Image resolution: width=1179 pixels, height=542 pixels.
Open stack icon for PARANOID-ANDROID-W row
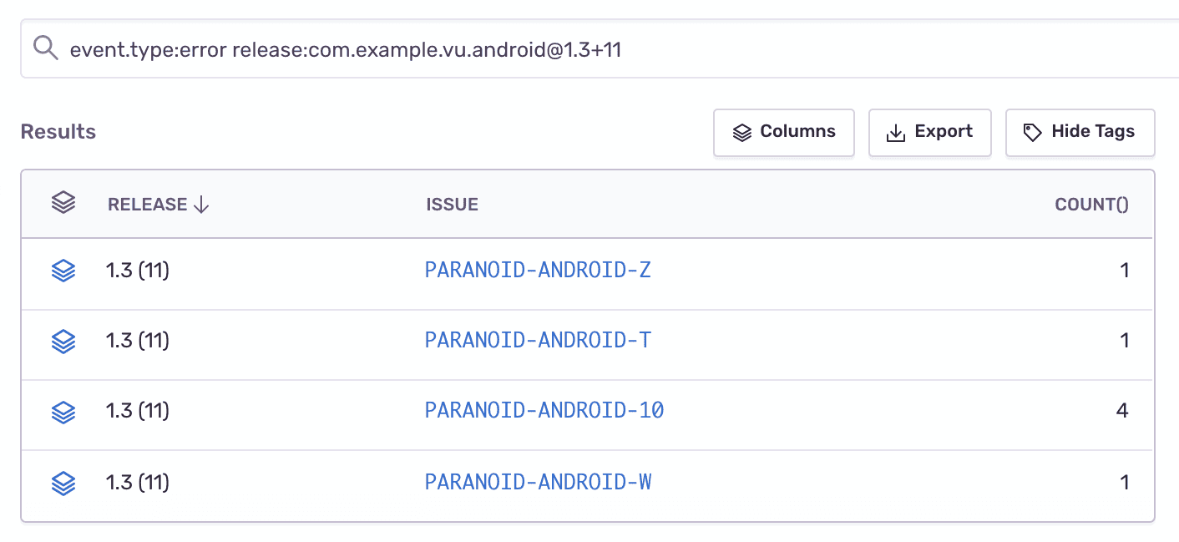tap(63, 482)
